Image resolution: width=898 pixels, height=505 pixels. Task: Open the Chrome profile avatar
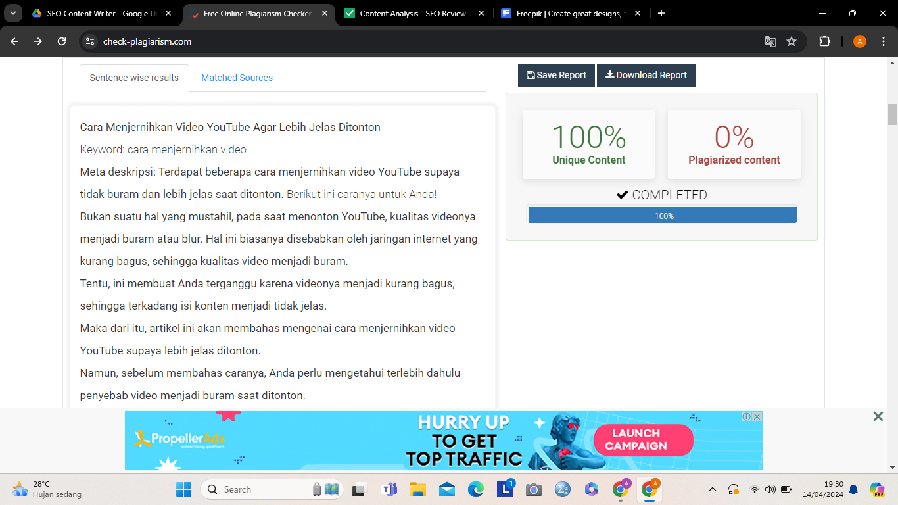click(x=859, y=41)
